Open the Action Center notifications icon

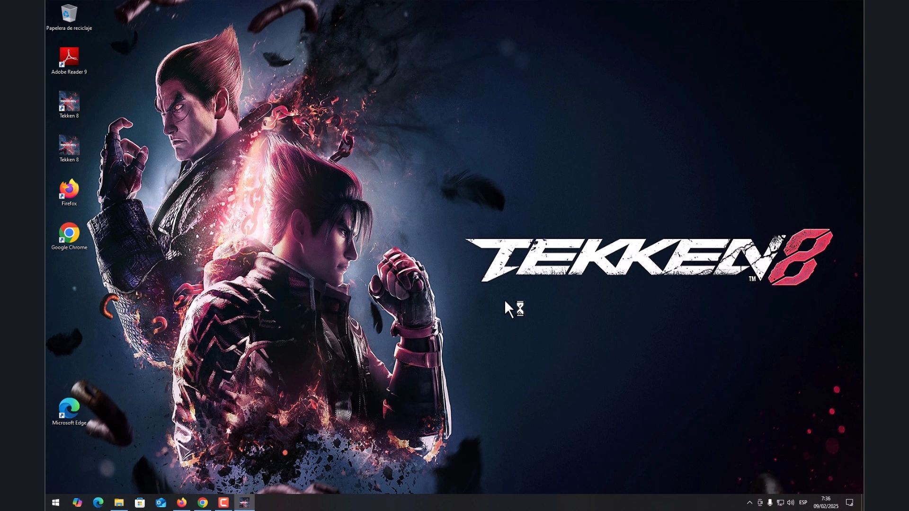coord(849,502)
